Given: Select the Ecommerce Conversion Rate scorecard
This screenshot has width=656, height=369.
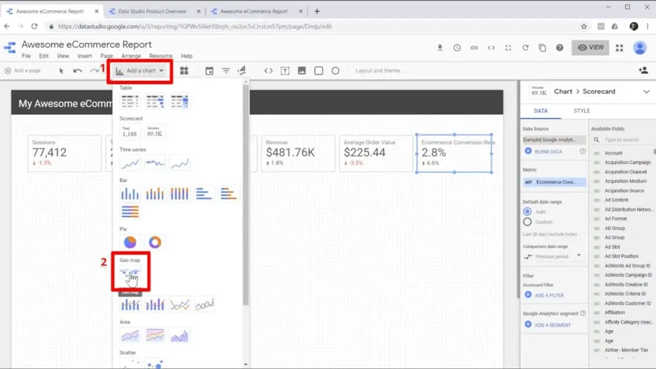Looking at the screenshot, I should tap(454, 153).
